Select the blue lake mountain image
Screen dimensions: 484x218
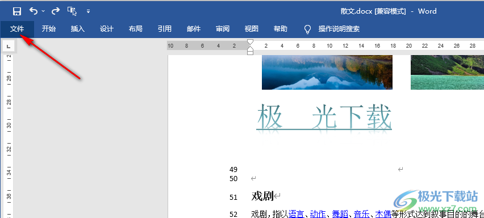(x=327, y=73)
